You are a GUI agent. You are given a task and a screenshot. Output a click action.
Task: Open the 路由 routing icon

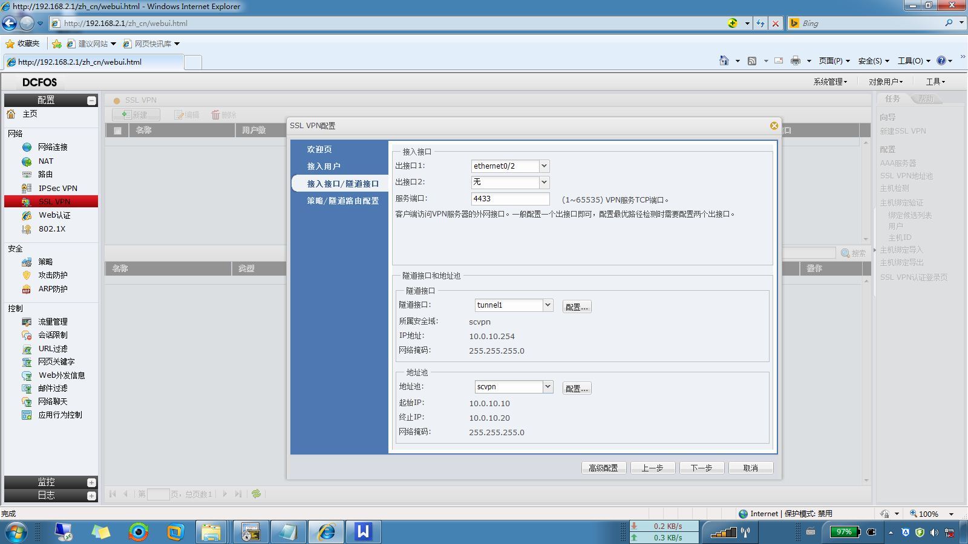point(27,175)
